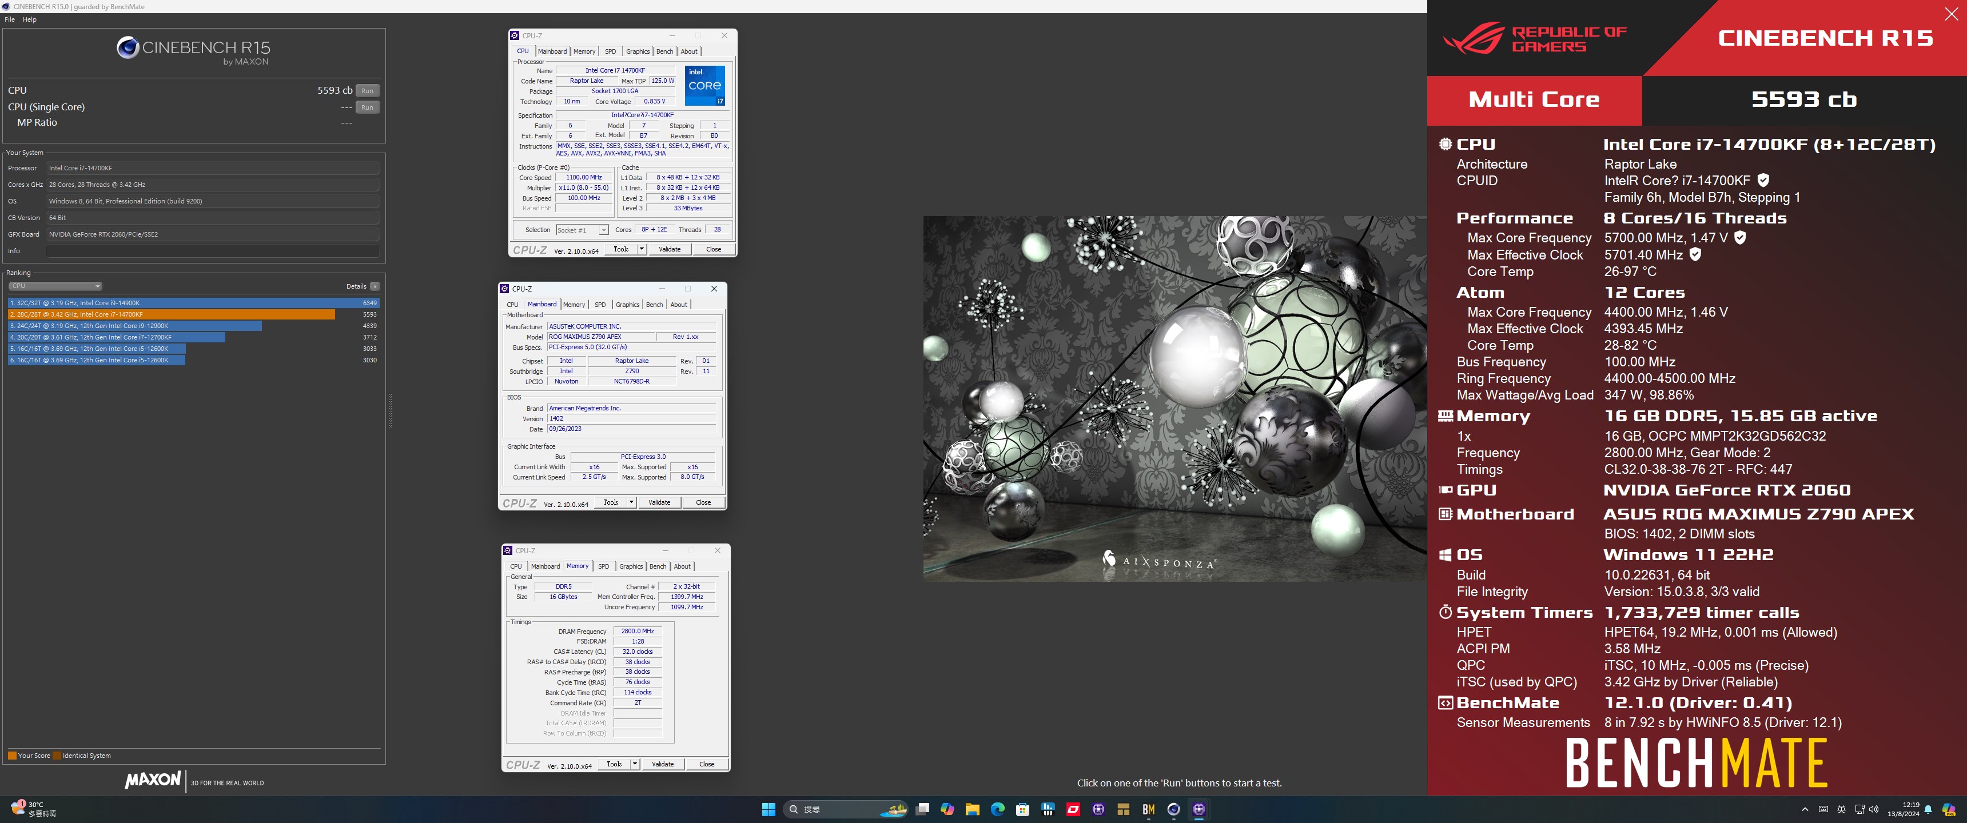The height and width of the screenshot is (823, 1967).
Task: Open the tan tiles taskbar app
Action: [1123, 809]
